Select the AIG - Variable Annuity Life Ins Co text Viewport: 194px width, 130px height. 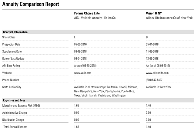(x=95, y=18)
